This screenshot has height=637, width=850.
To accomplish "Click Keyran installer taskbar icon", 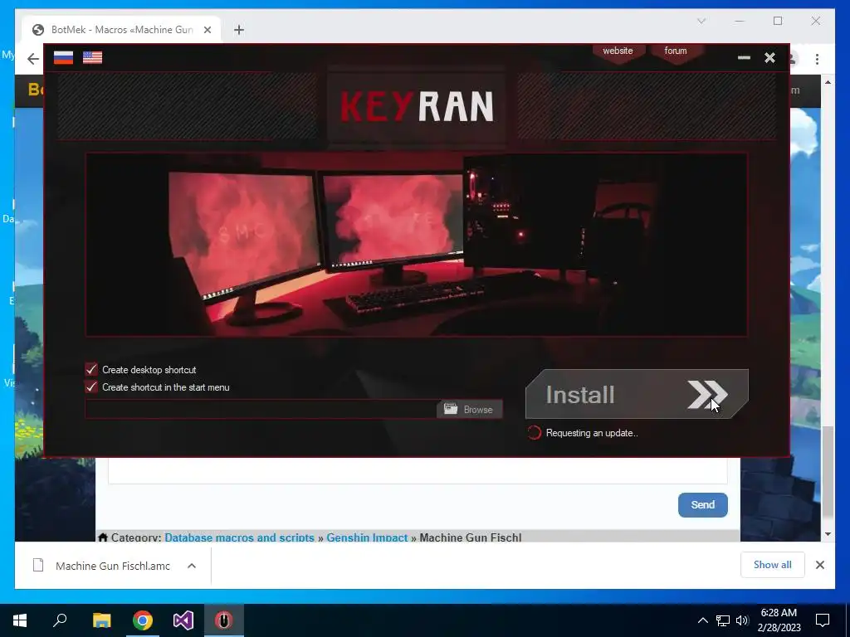I will (x=224, y=620).
